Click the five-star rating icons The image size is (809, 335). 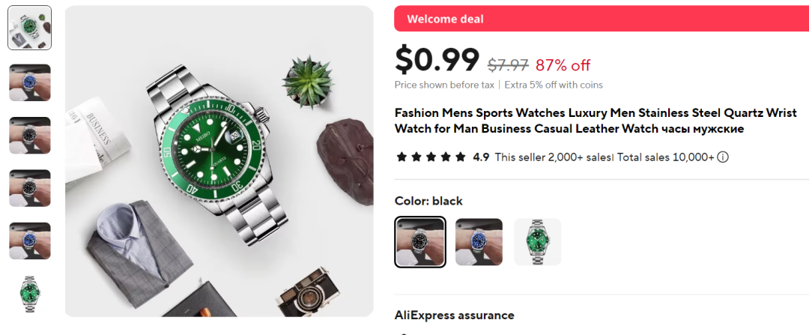(431, 157)
